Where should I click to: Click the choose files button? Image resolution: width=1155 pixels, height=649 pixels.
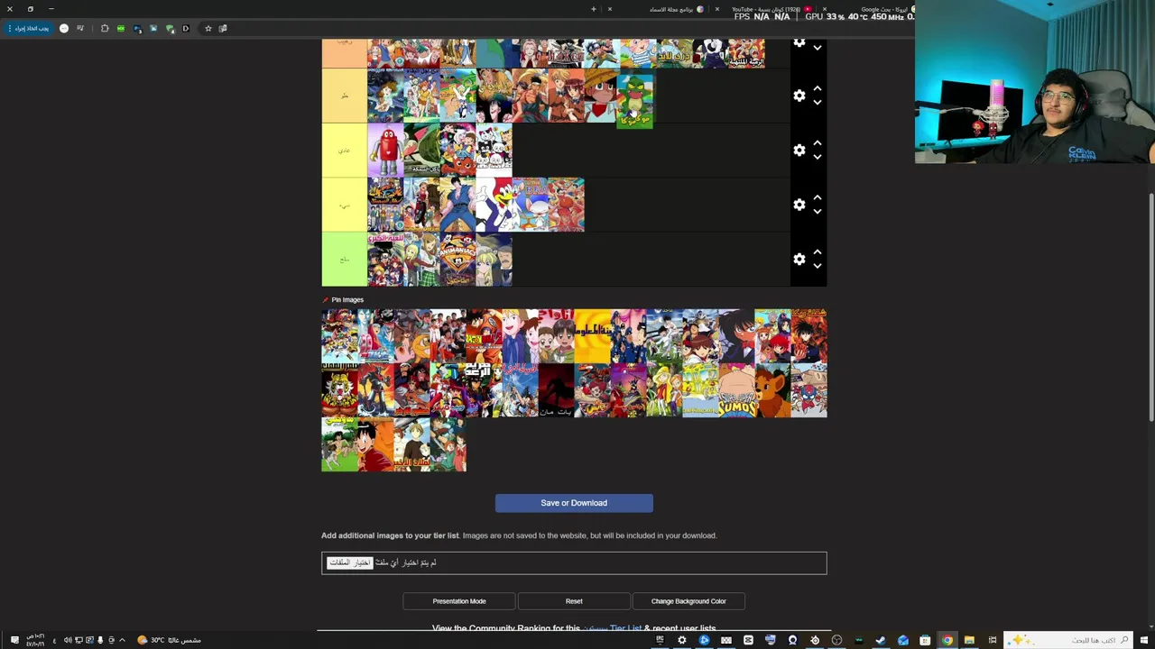350,562
